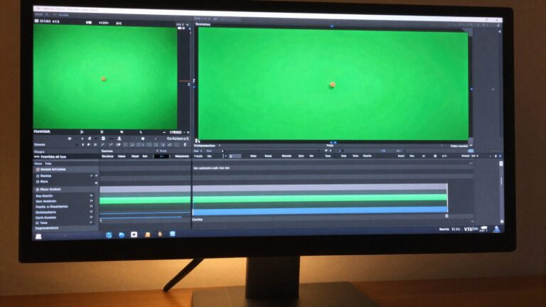The image size is (546, 307).
Task: Click the gray slider field in the right timeline header
Action: [235, 156]
